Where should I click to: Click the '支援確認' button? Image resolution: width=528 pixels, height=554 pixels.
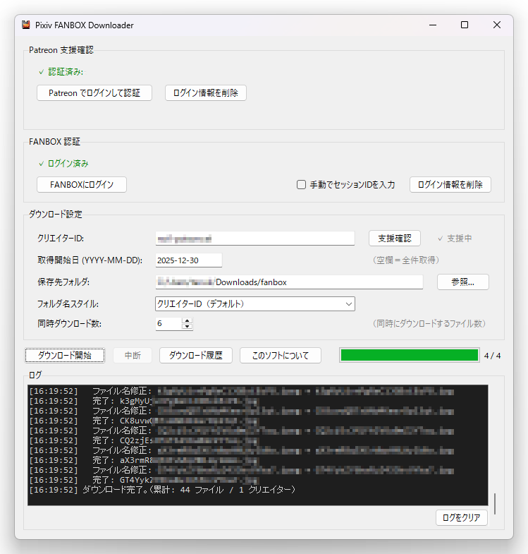click(x=394, y=239)
